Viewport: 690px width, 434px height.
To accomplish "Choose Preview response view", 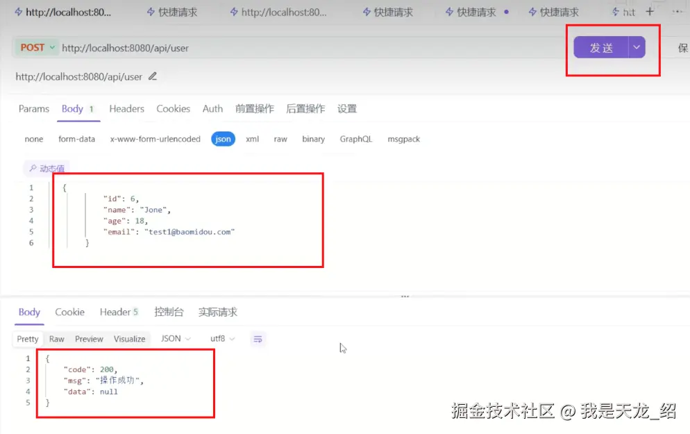I will tap(89, 339).
